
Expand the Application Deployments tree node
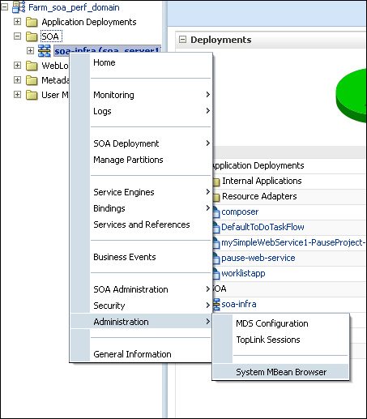[x=17, y=22]
